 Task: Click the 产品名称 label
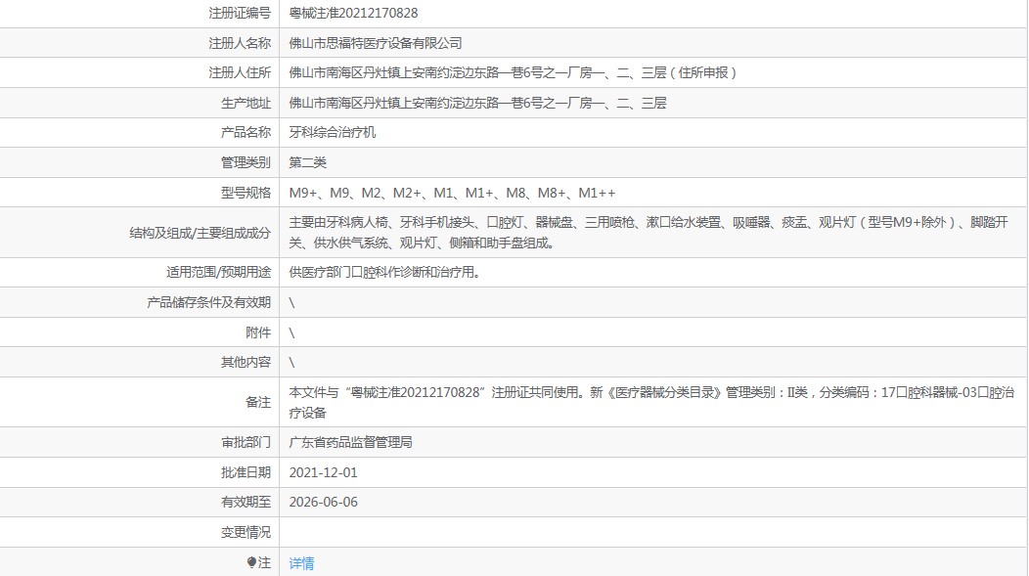click(246, 133)
